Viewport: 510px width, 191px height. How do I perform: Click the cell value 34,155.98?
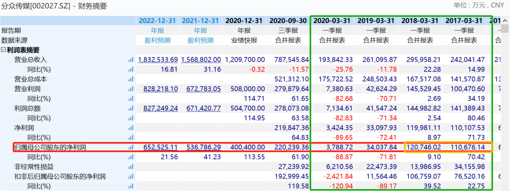[x=469, y=167]
